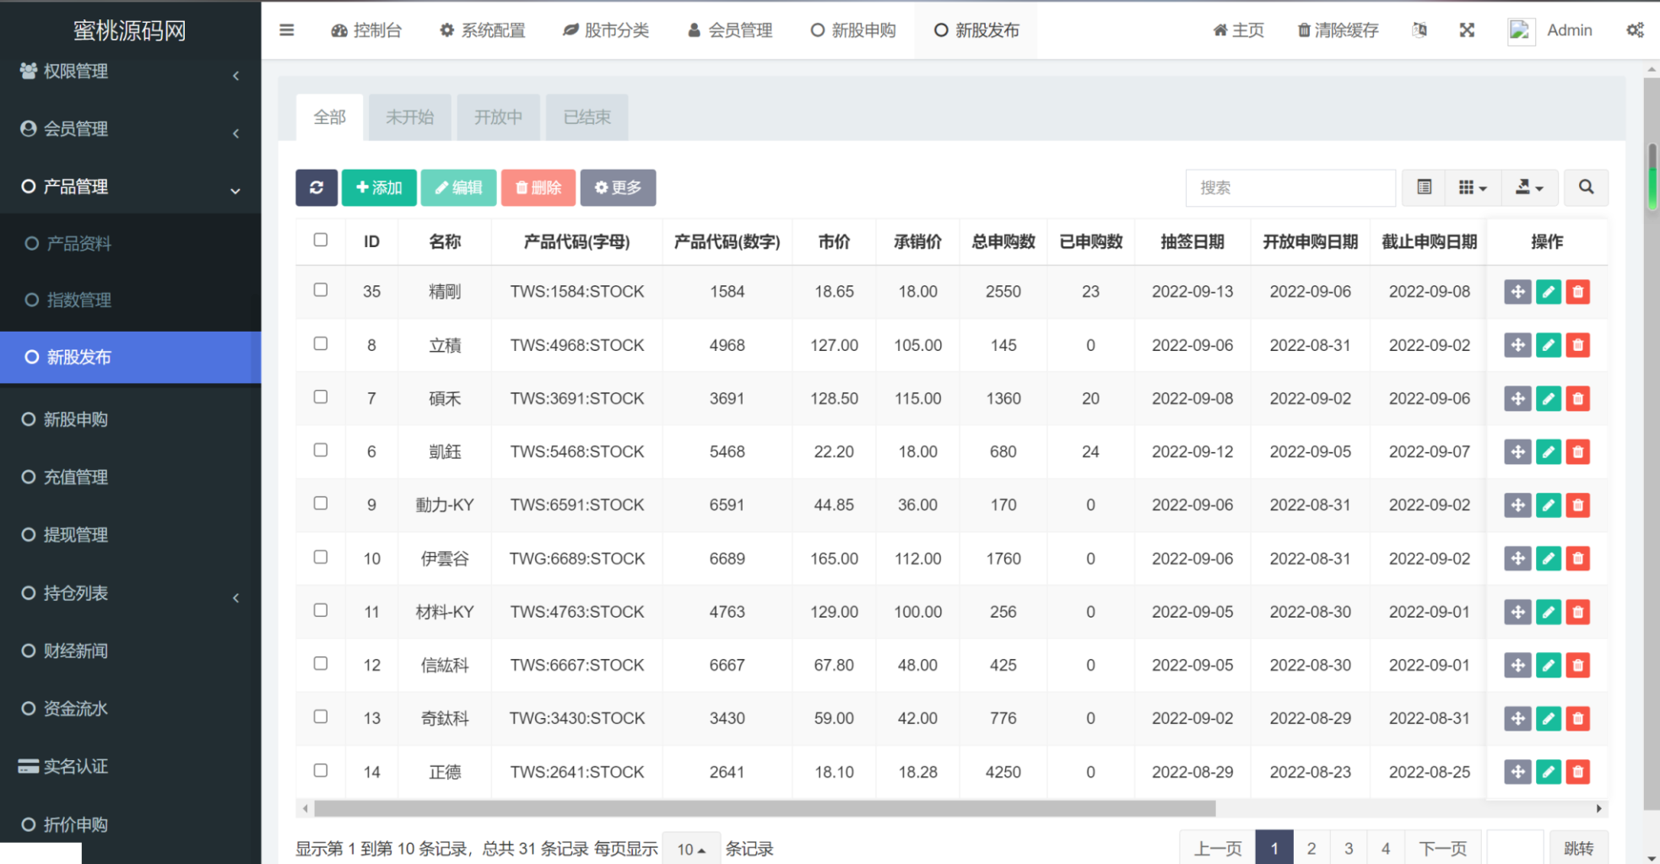Open the language switch icon in top bar
Image resolution: width=1660 pixels, height=864 pixels.
[1419, 30]
